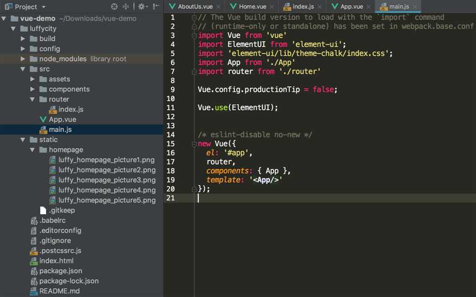Click the .babelrc file icon
Image resolution: width=476 pixels, height=297 pixels.
(x=33, y=220)
